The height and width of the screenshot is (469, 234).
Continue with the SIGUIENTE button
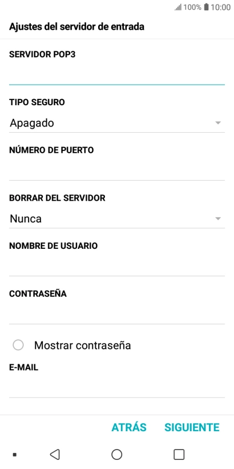click(x=192, y=427)
